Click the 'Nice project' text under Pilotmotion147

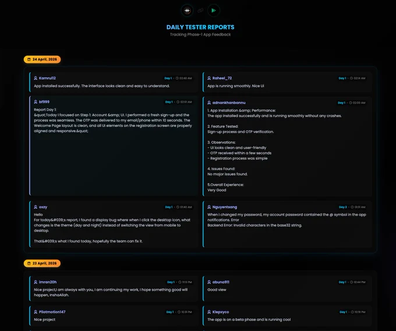point(44,319)
